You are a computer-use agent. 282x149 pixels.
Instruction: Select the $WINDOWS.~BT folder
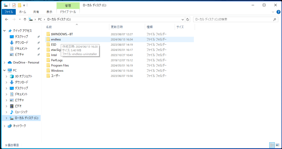pos(120,34)
